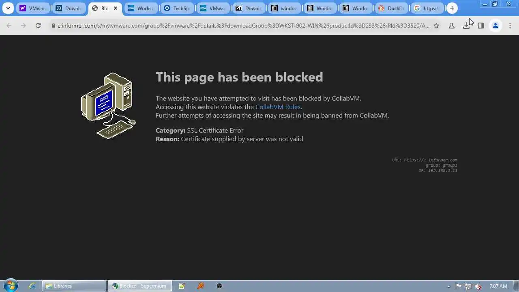This screenshot has height=292, width=519.
Task: Click the IP 192.168.1.11 footer text
Action: pos(438,170)
